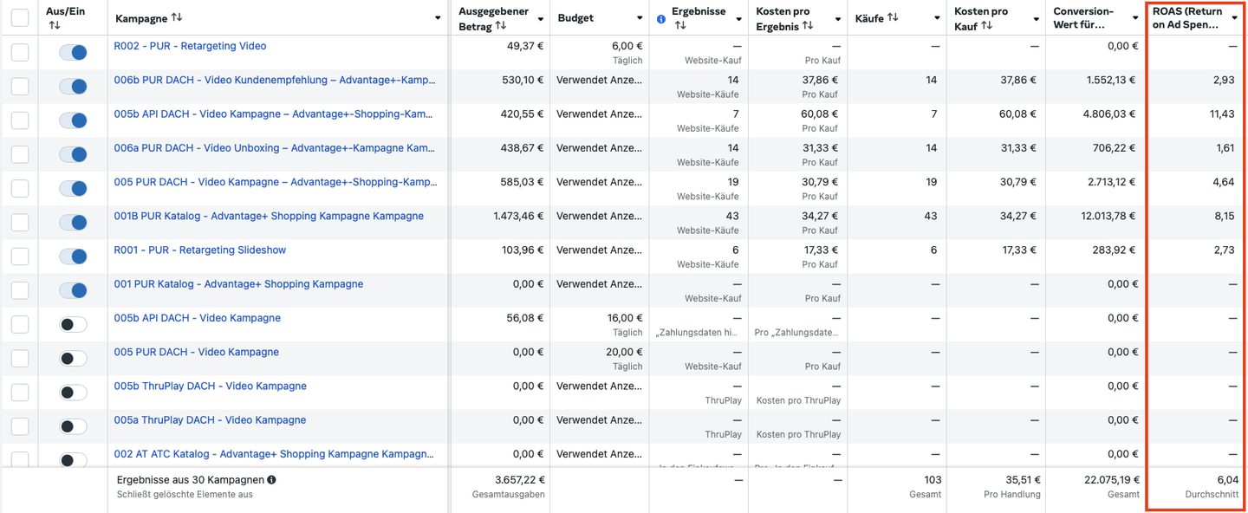
Task: Activate 005a ThruPlay DACH - Video Kampagne toggle
Action: [74, 426]
